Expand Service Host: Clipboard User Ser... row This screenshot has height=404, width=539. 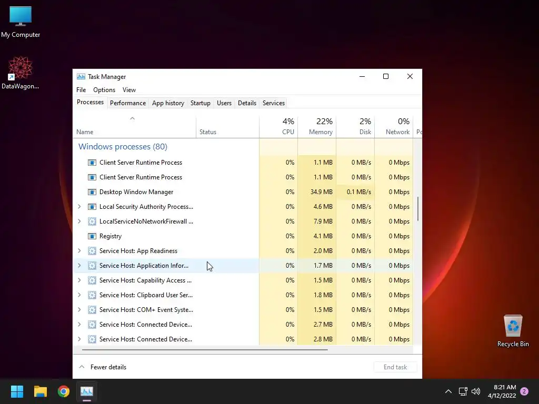point(79,295)
